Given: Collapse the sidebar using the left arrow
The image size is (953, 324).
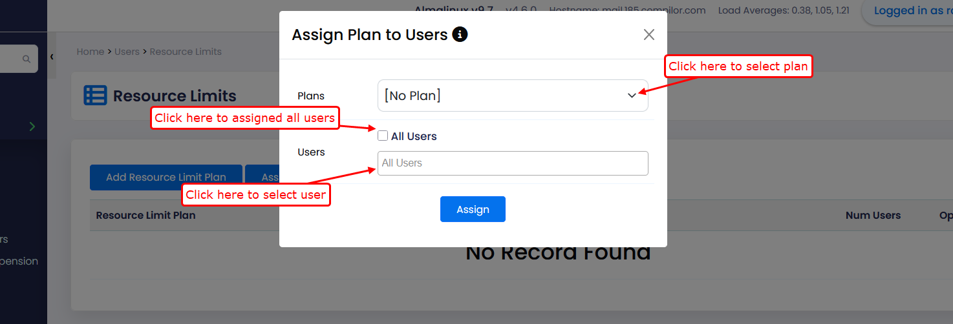Looking at the screenshot, I should click(52, 57).
